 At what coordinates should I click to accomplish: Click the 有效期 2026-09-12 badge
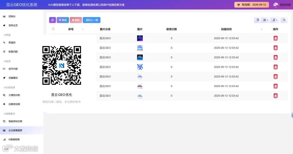pyautogui.click(x=251, y=5)
